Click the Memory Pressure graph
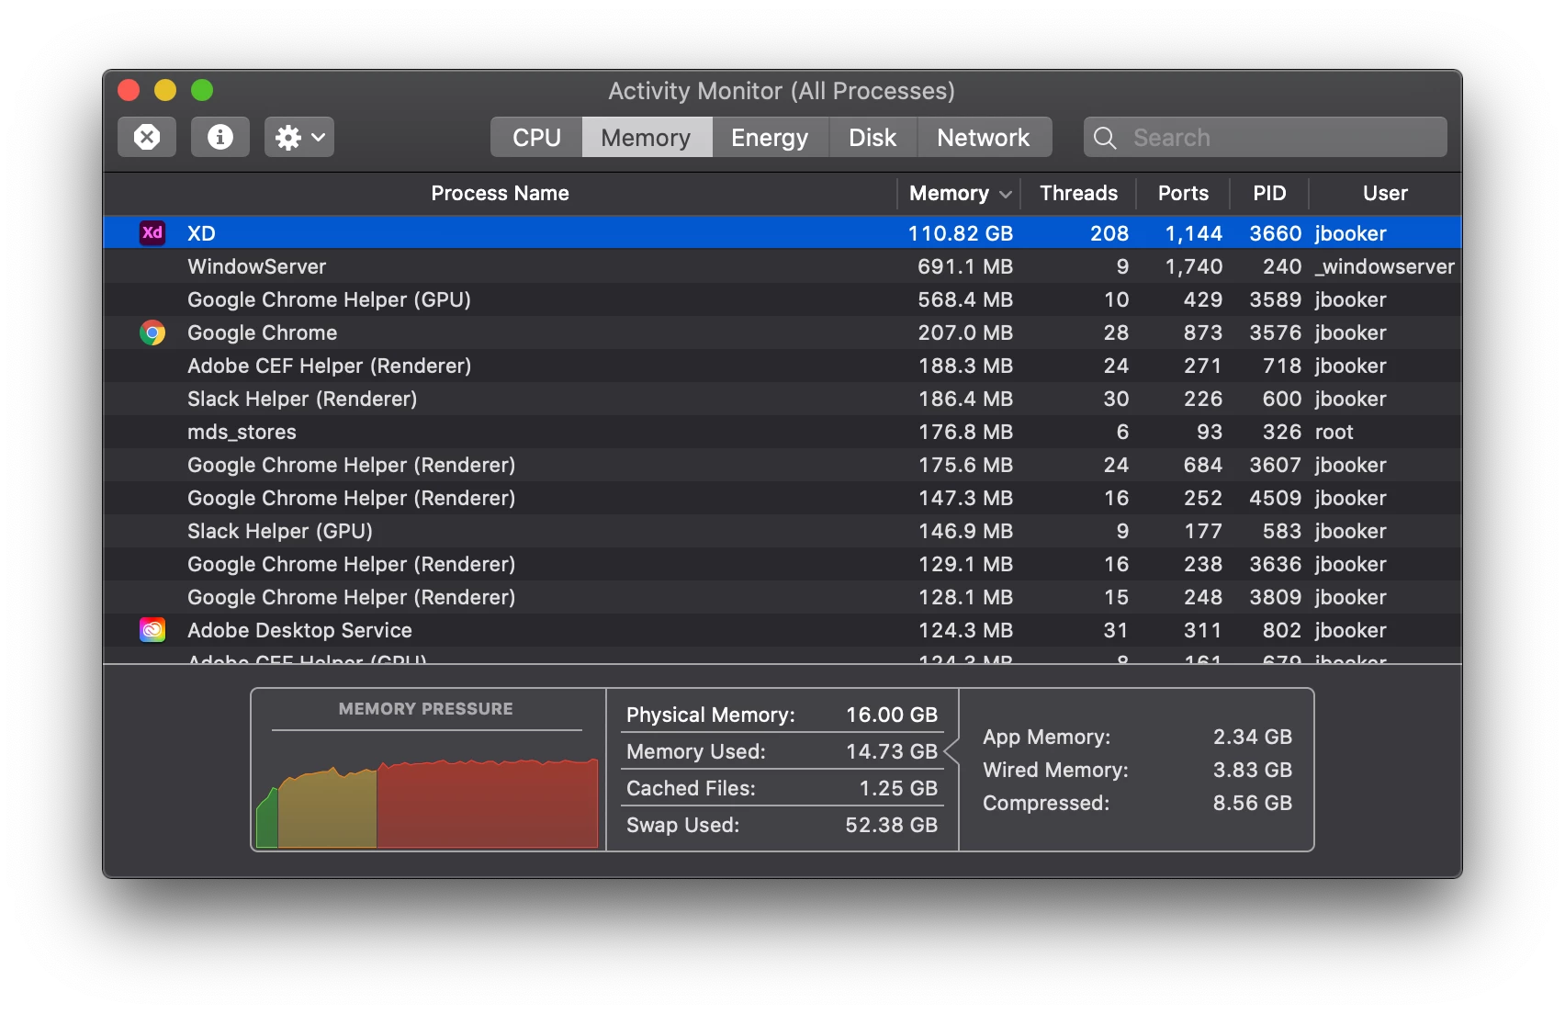The width and height of the screenshot is (1565, 1014). 427,801
